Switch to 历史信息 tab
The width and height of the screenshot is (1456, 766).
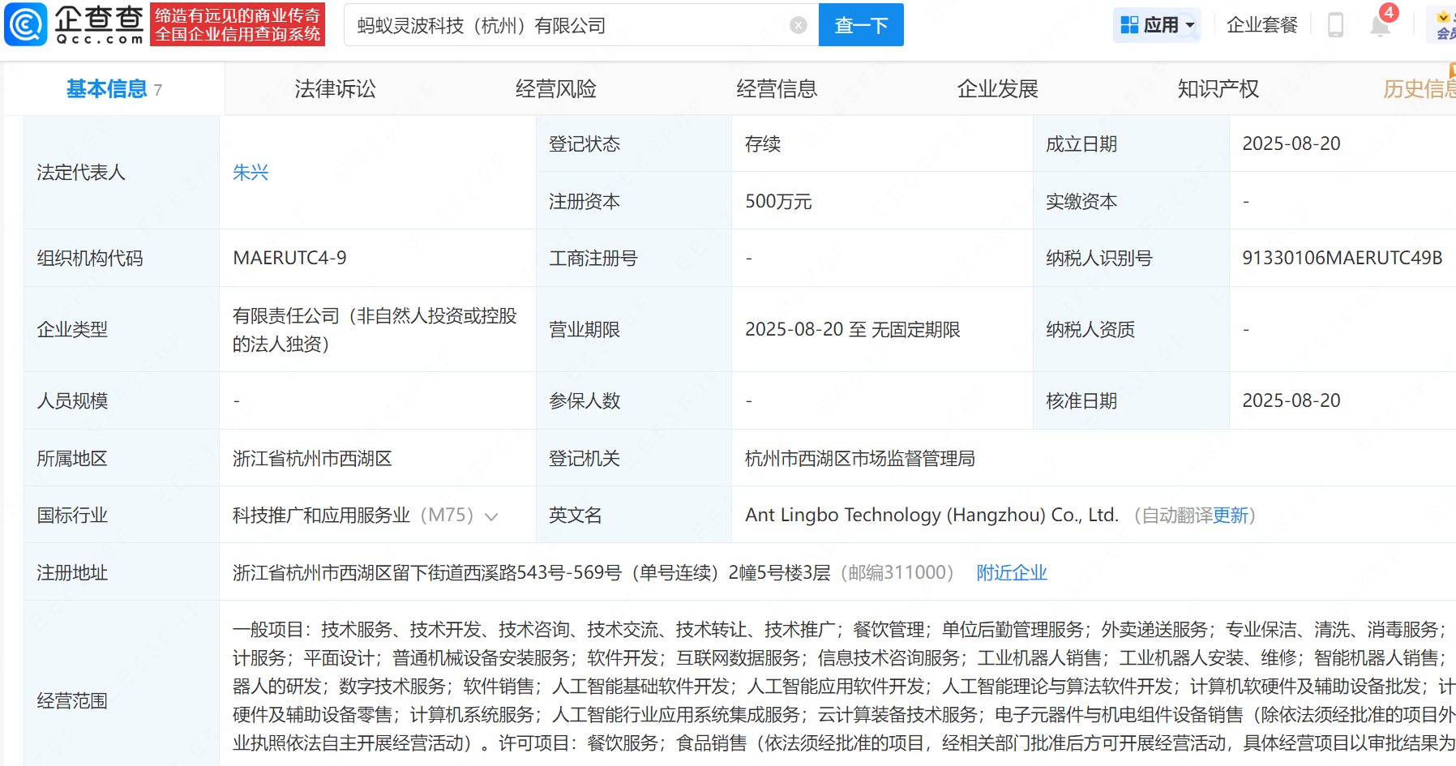1420,88
